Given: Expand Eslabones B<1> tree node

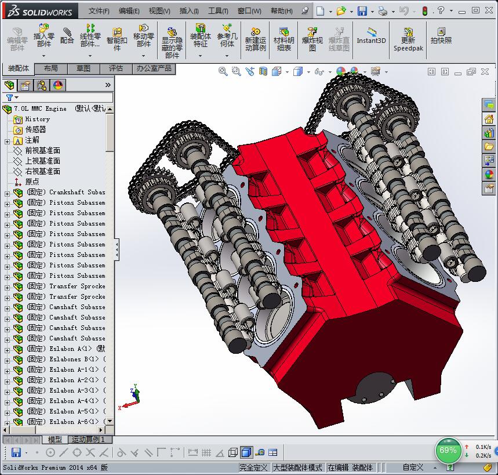Looking at the screenshot, I should coord(8,361).
